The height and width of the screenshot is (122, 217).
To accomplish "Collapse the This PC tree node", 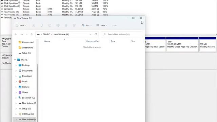I will click(15, 60).
